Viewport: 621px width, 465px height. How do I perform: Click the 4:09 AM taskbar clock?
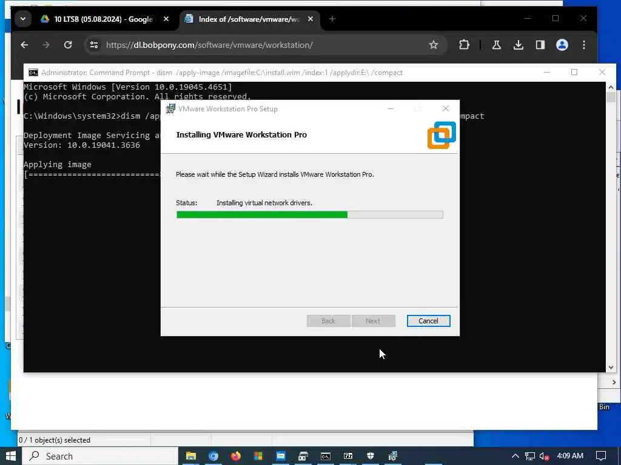tap(570, 456)
